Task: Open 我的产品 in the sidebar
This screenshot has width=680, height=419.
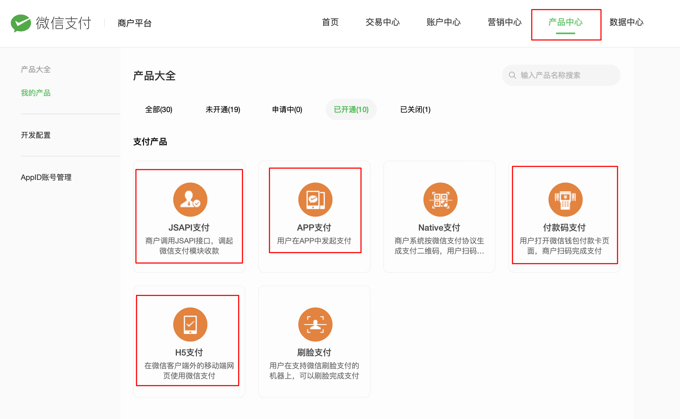Action: [36, 93]
